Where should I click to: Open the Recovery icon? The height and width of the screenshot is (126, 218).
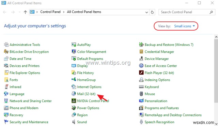[x=6, y=115]
